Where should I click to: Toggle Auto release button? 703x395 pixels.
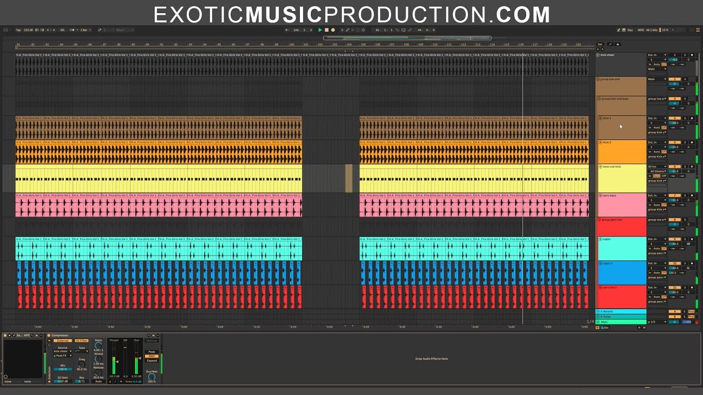98,381
